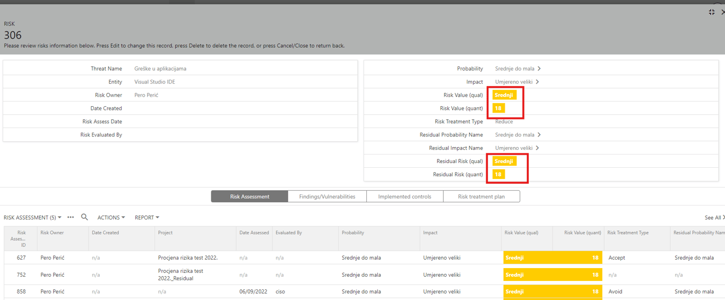Click Avoid treatment type in row 858

616,292
